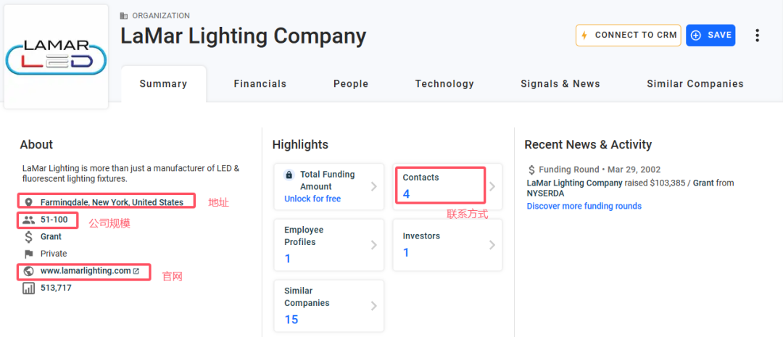Open the Signals & News tab
This screenshot has height=337, width=783.
coord(560,84)
